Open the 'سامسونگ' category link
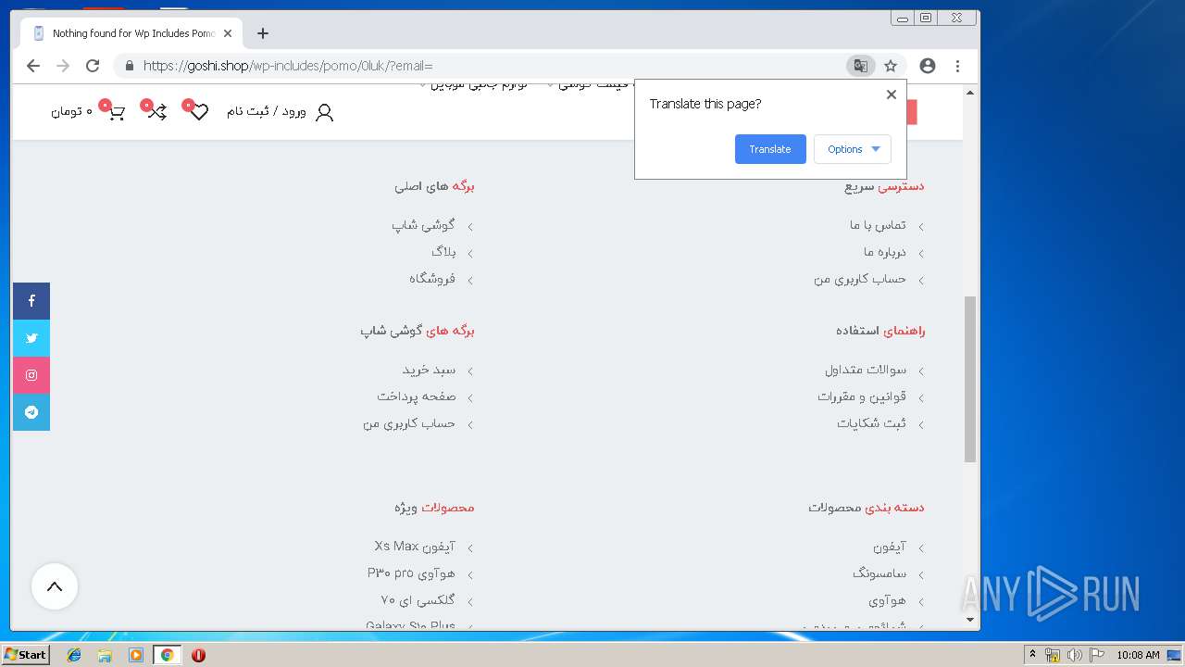Viewport: 1185px width, 667px height. (879, 573)
